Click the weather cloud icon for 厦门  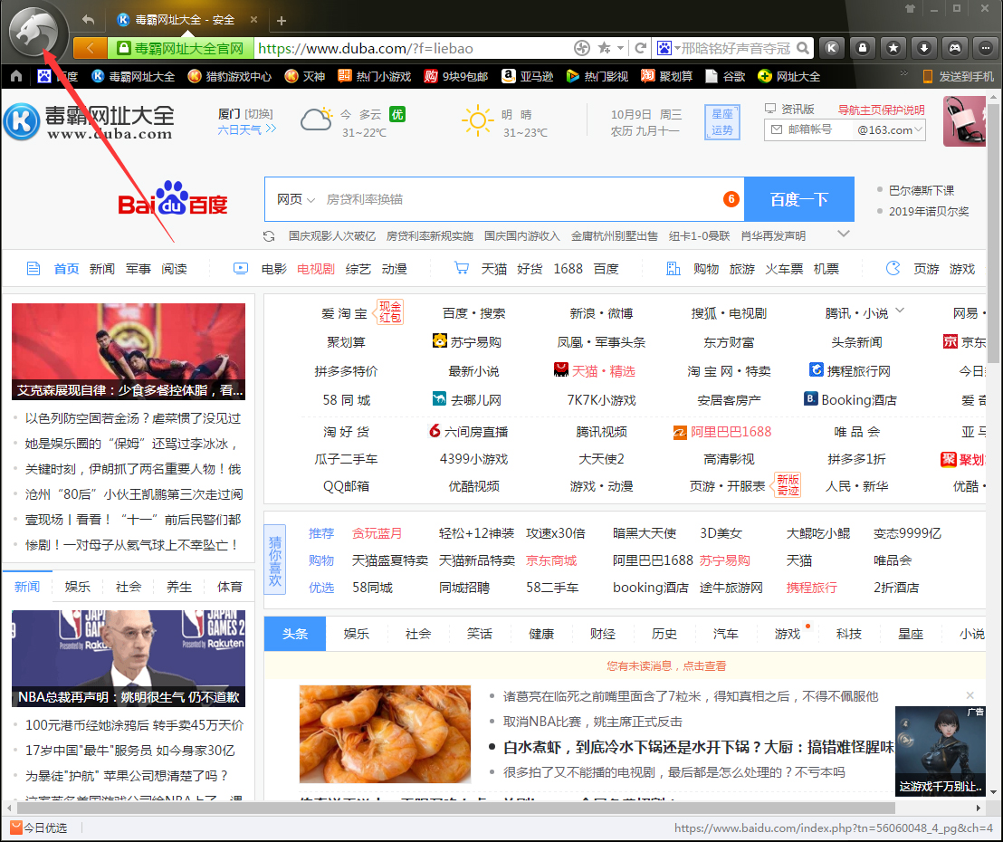pyautogui.click(x=318, y=120)
